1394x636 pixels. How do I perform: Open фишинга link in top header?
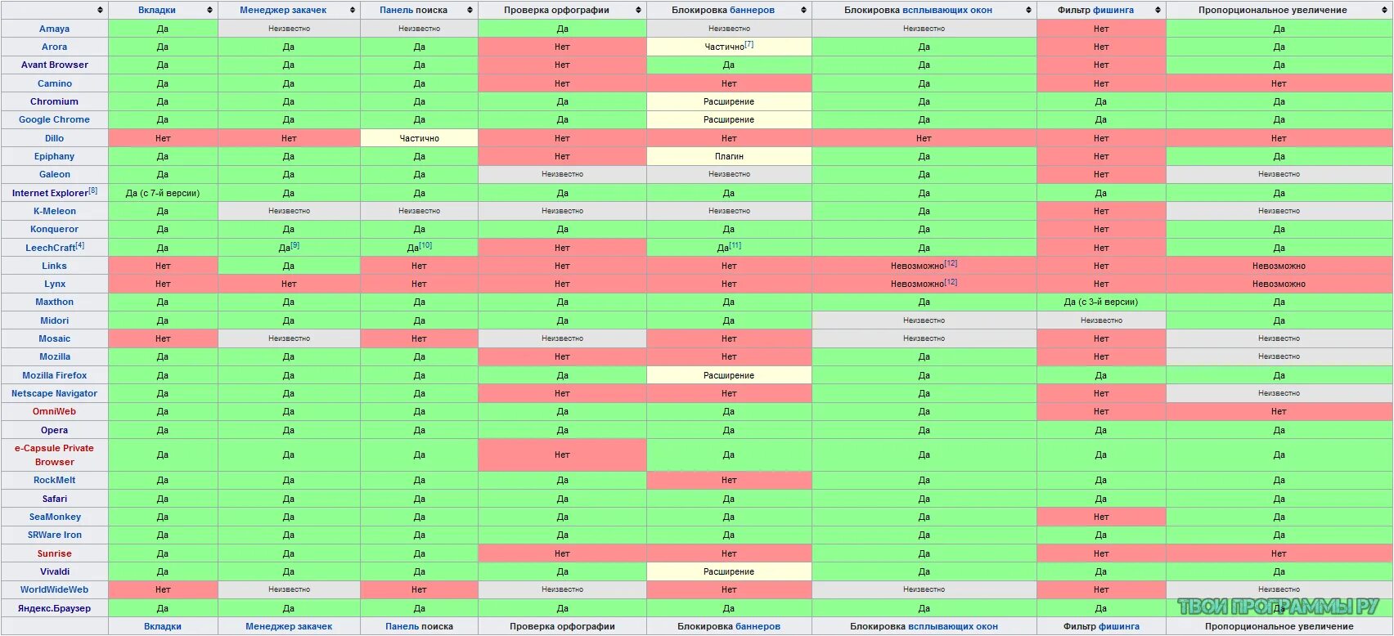[1115, 11]
